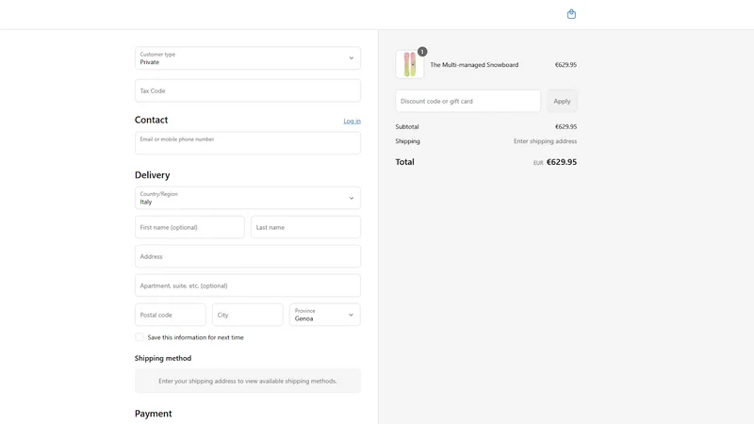
Task: Click the Delivery heading
Action: 152,175
